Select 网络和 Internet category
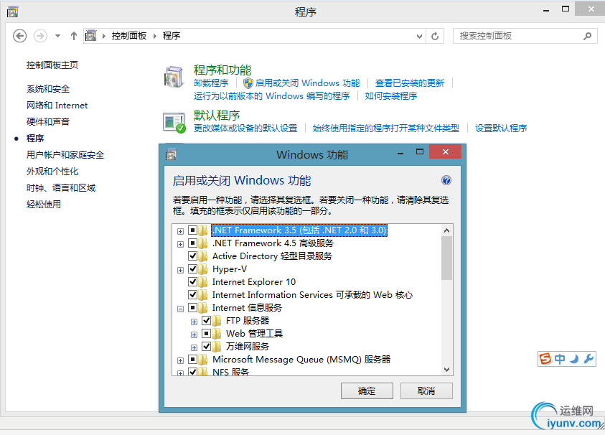605x435 pixels. [57, 106]
